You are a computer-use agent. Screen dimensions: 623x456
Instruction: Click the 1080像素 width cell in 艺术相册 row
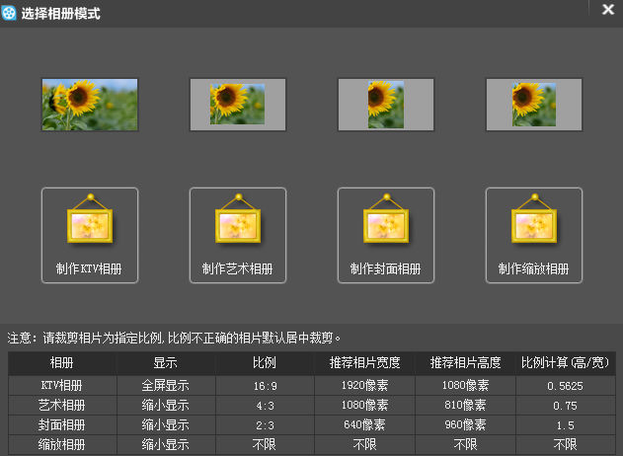point(364,405)
